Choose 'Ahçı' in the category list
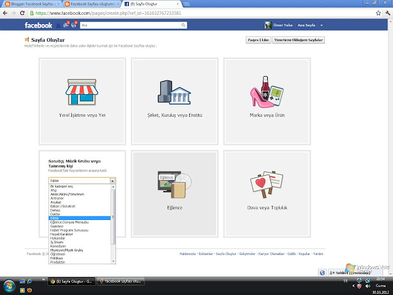The image size is (393, 295). [79, 191]
